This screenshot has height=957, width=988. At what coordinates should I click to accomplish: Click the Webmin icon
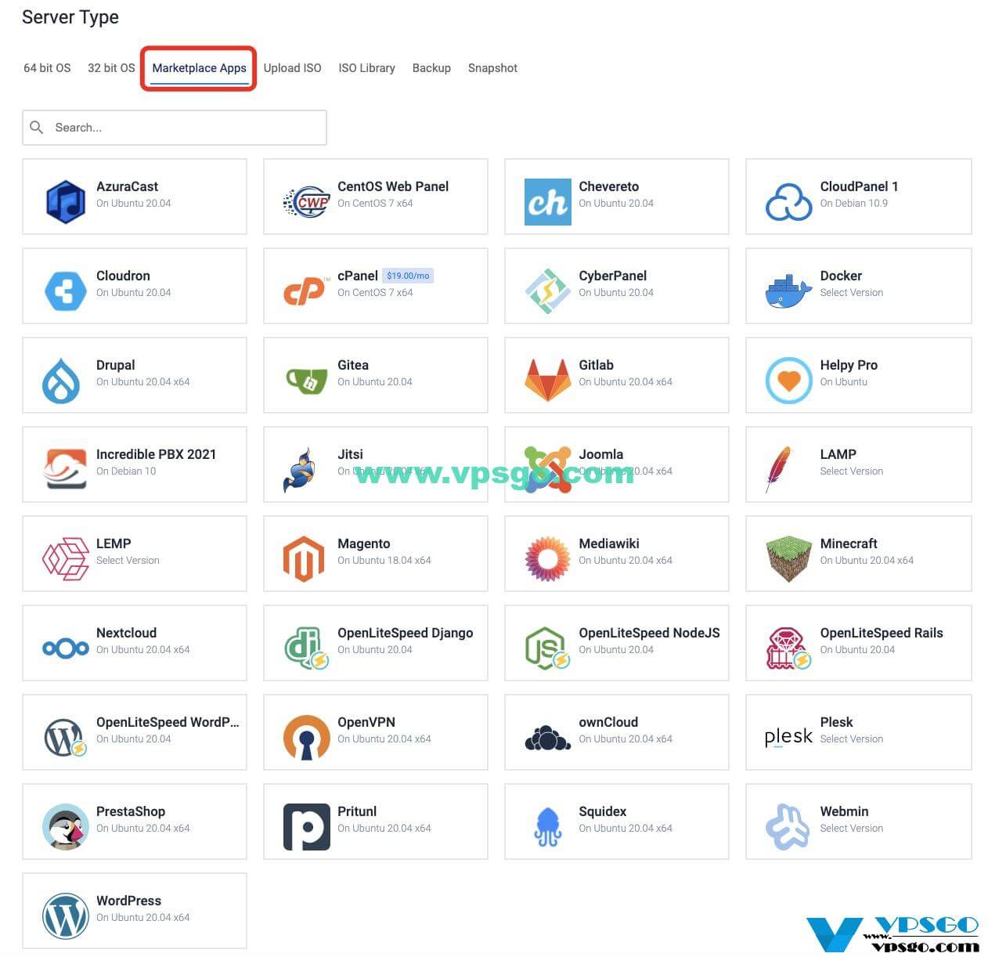tap(788, 827)
